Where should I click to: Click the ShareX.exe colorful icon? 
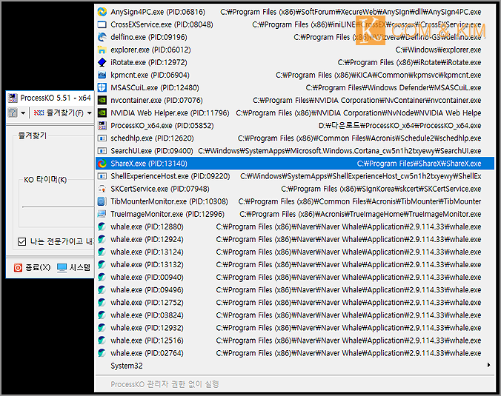coord(102,164)
